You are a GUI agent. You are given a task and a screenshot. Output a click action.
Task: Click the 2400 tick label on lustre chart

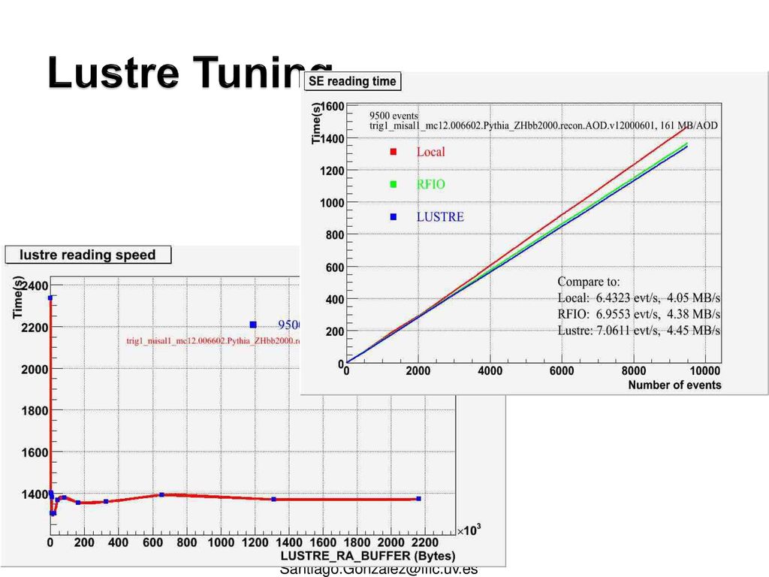(35, 285)
